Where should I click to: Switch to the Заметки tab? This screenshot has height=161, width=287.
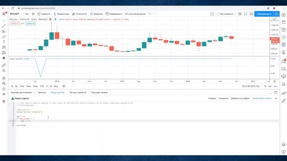(42, 93)
